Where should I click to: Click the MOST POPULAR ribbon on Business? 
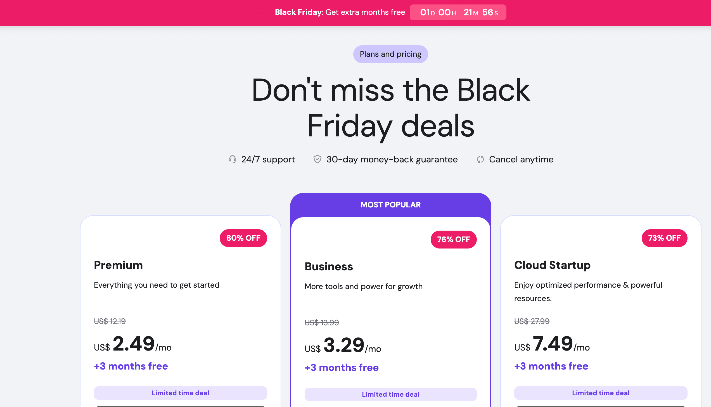click(390, 205)
